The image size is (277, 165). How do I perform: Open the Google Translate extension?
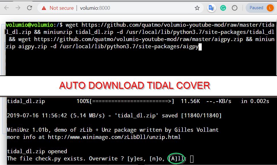pos(211,8)
